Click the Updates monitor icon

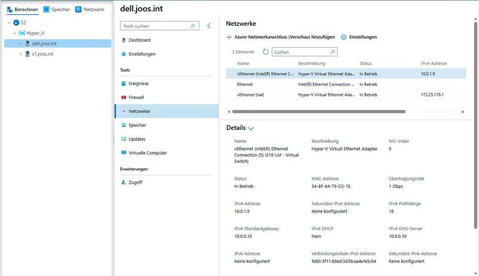pos(123,139)
